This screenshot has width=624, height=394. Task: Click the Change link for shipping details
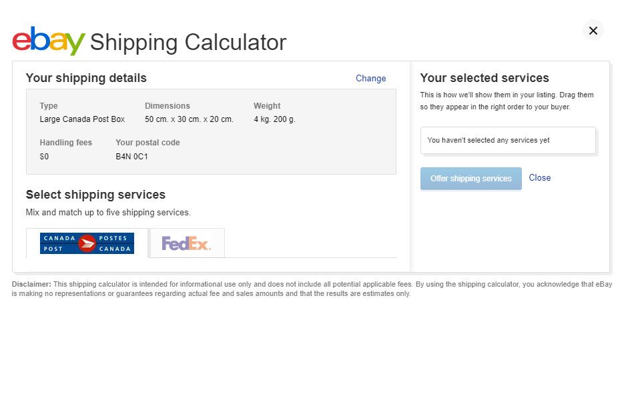370,79
